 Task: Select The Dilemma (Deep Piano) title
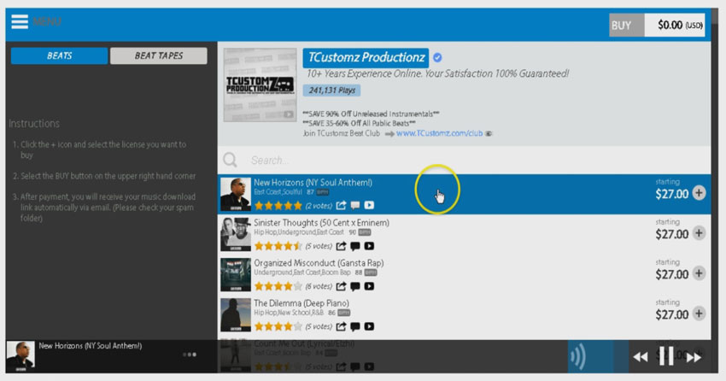[302, 303]
